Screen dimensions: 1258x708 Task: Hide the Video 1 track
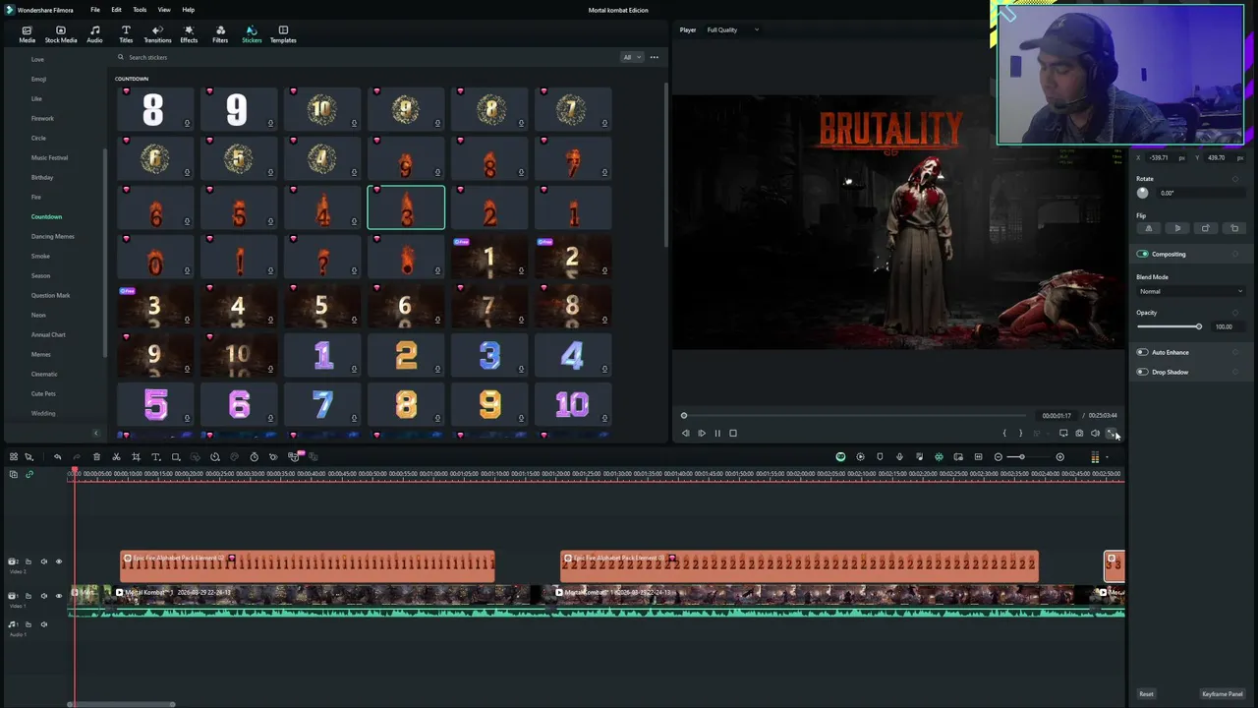[x=58, y=596]
